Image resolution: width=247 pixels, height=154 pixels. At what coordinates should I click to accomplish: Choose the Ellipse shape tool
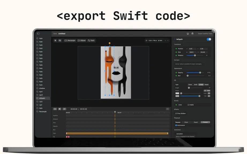[x=82, y=40]
